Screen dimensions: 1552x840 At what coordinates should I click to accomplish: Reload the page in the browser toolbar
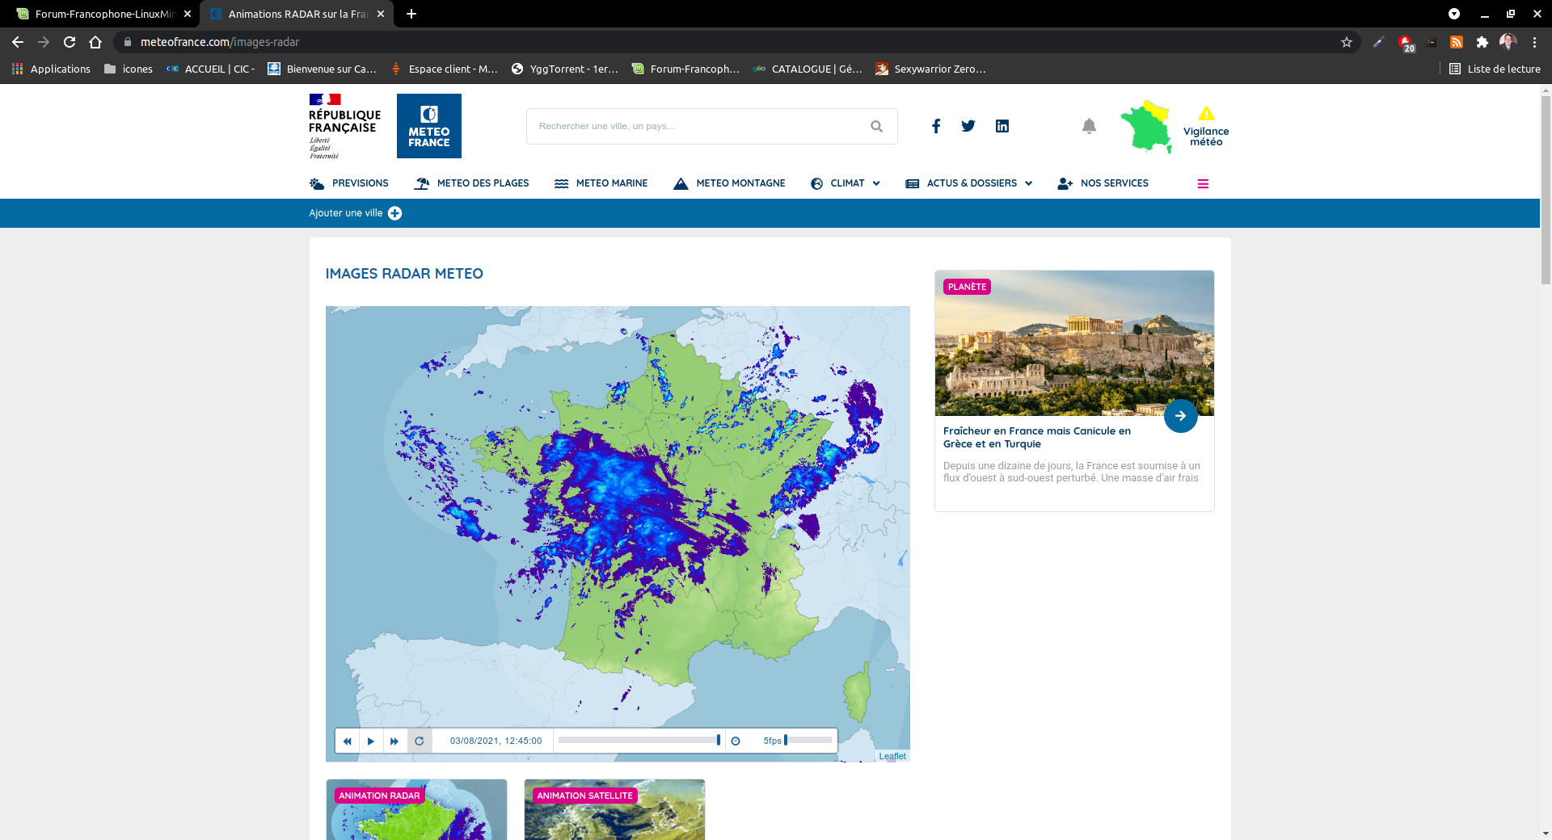tap(70, 42)
